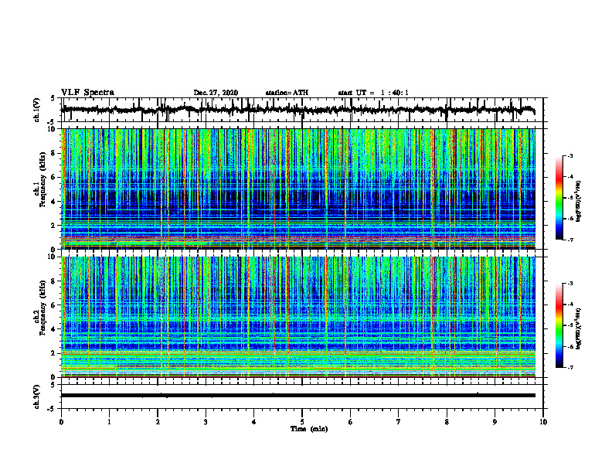This screenshot has height=473, width=612.
Task: Click the upper colorbar's log PSD units label
Action: (579, 201)
